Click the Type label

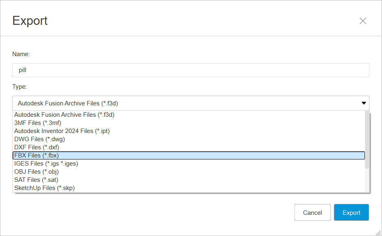coord(18,87)
